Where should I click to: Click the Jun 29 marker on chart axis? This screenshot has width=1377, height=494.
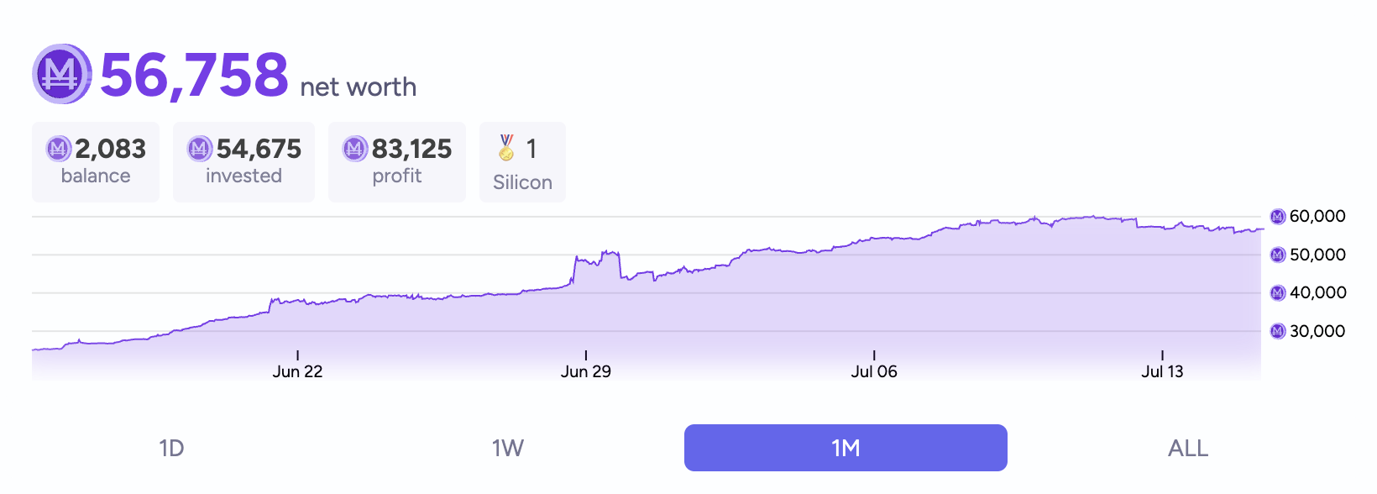586,370
